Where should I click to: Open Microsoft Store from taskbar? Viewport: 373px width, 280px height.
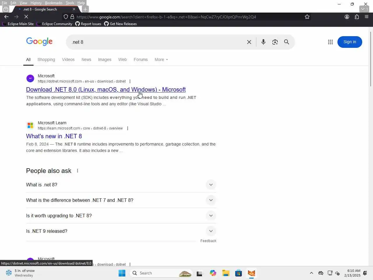(x=239, y=273)
